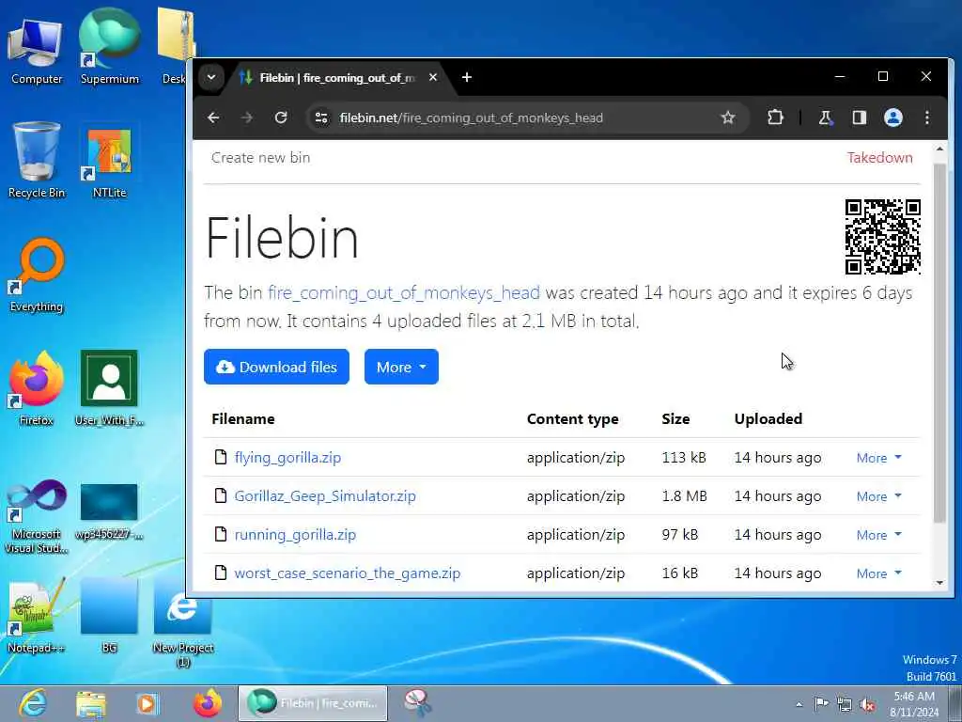Open a new tab with plus button
Viewport: 962px width, 722px height.
[x=467, y=77]
